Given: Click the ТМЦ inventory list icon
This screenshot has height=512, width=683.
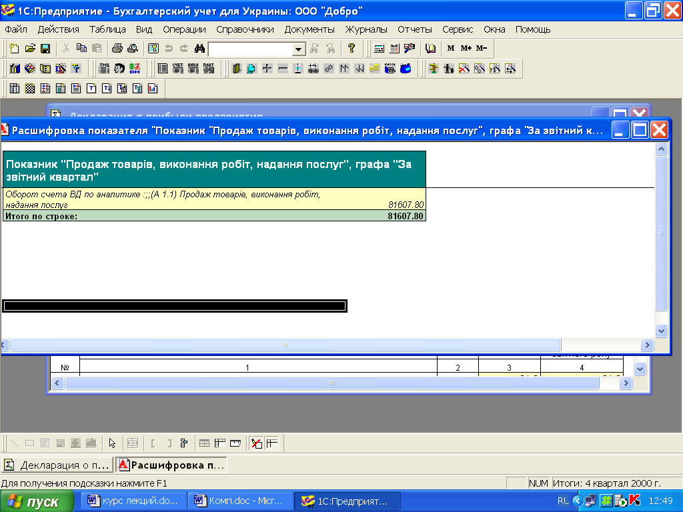Looking at the screenshot, I should pyautogui.click(x=104, y=69).
